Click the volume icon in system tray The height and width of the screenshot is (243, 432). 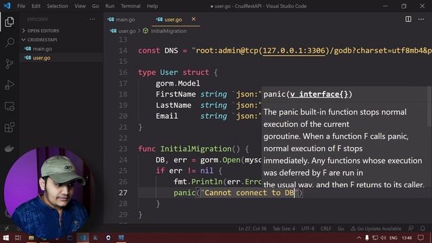[x=383, y=238]
